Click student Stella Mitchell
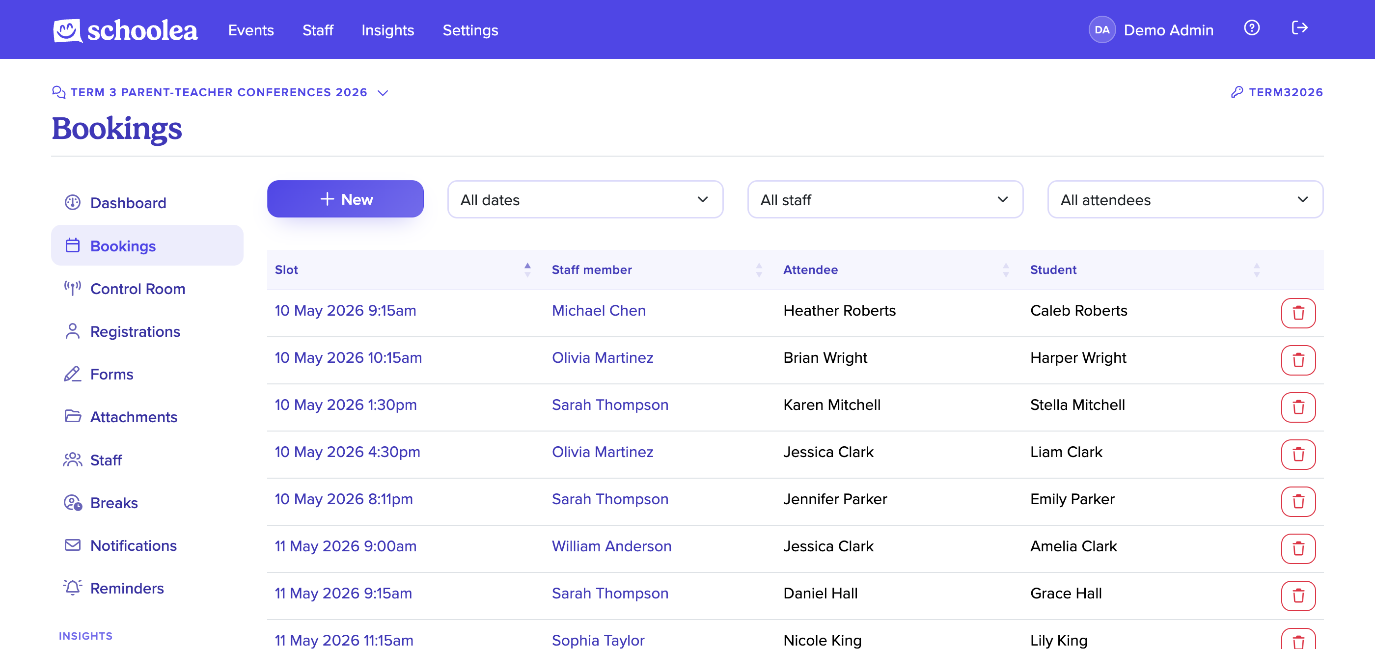 click(x=1077, y=405)
